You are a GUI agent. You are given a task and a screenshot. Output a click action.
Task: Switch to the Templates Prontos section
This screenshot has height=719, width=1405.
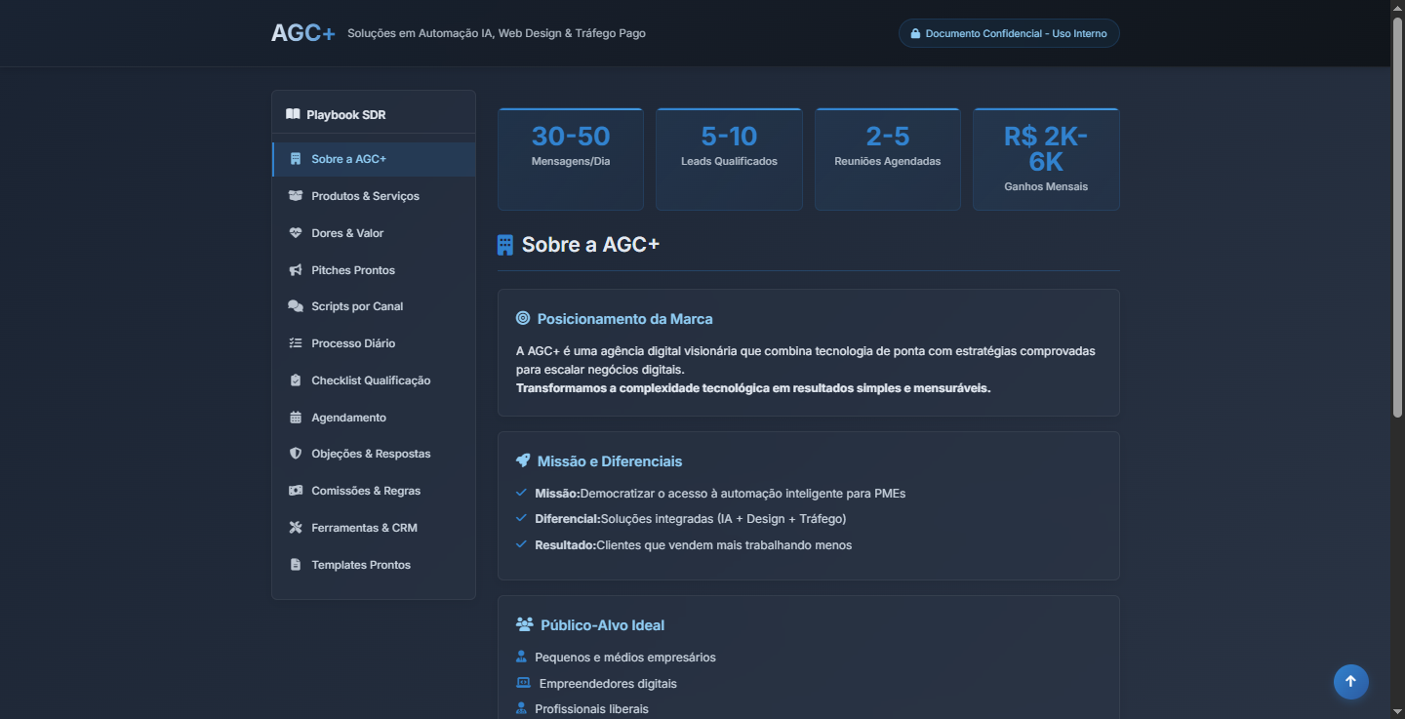pyautogui.click(x=360, y=564)
